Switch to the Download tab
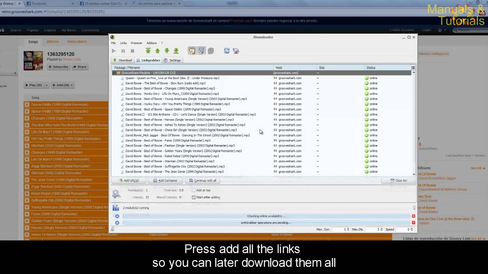Image resolution: width=488 pixels, height=274 pixels. point(122,60)
